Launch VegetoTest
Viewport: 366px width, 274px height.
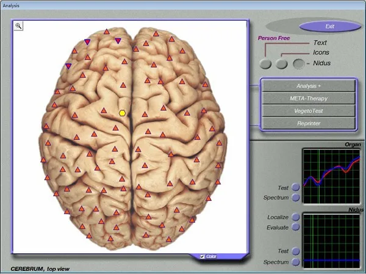(x=309, y=111)
